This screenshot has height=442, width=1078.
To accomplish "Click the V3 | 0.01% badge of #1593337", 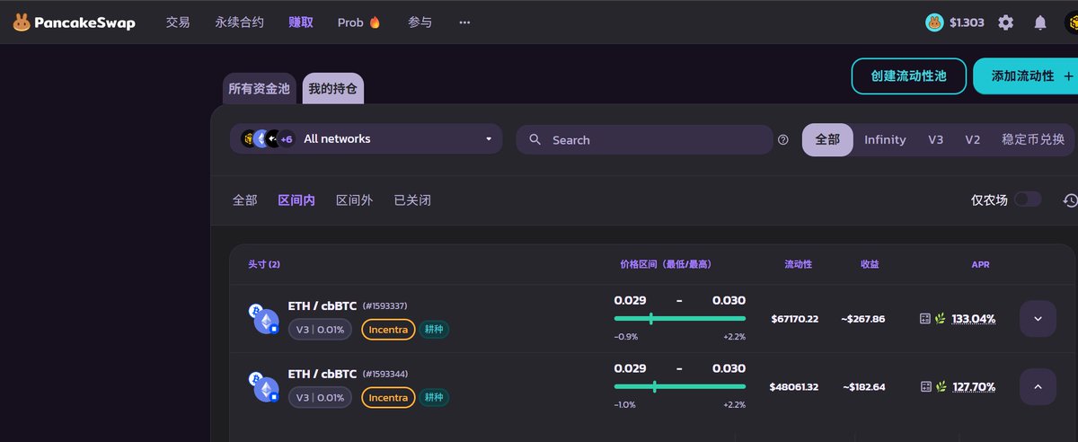I will click(320, 330).
